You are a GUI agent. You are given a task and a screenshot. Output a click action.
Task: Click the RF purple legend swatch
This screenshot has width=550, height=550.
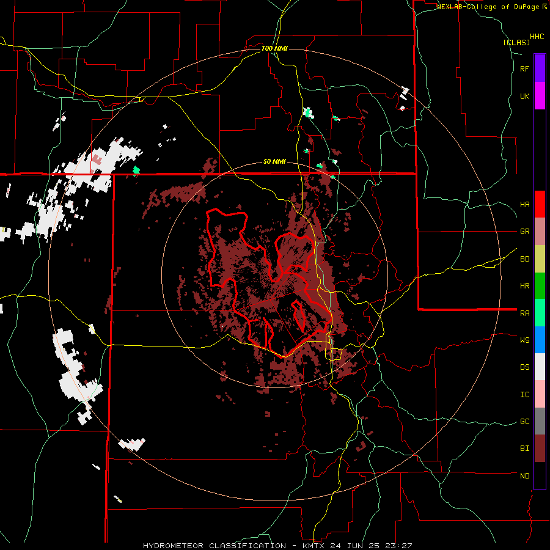[x=540, y=68]
